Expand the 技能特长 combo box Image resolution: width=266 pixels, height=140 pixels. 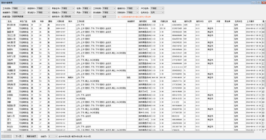pyautogui.click(x=43, y=9)
